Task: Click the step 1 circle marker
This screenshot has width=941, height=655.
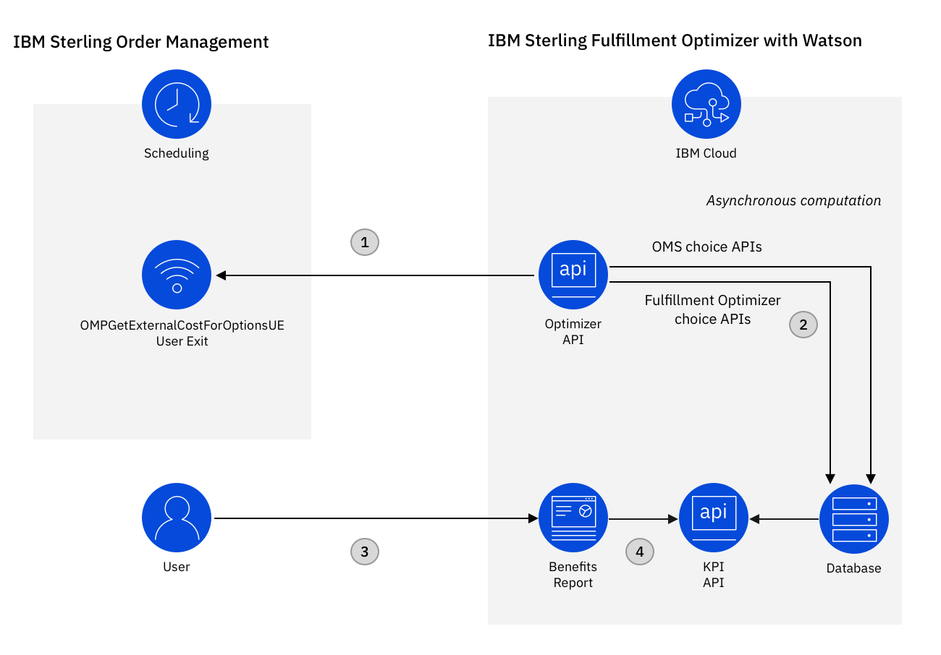Action: click(x=365, y=242)
